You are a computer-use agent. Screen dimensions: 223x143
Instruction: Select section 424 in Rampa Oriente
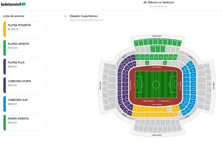[160, 40]
